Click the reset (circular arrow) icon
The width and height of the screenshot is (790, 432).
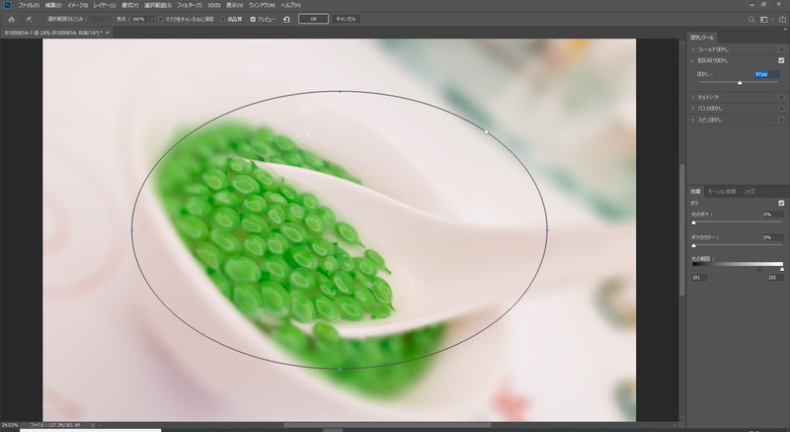286,19
